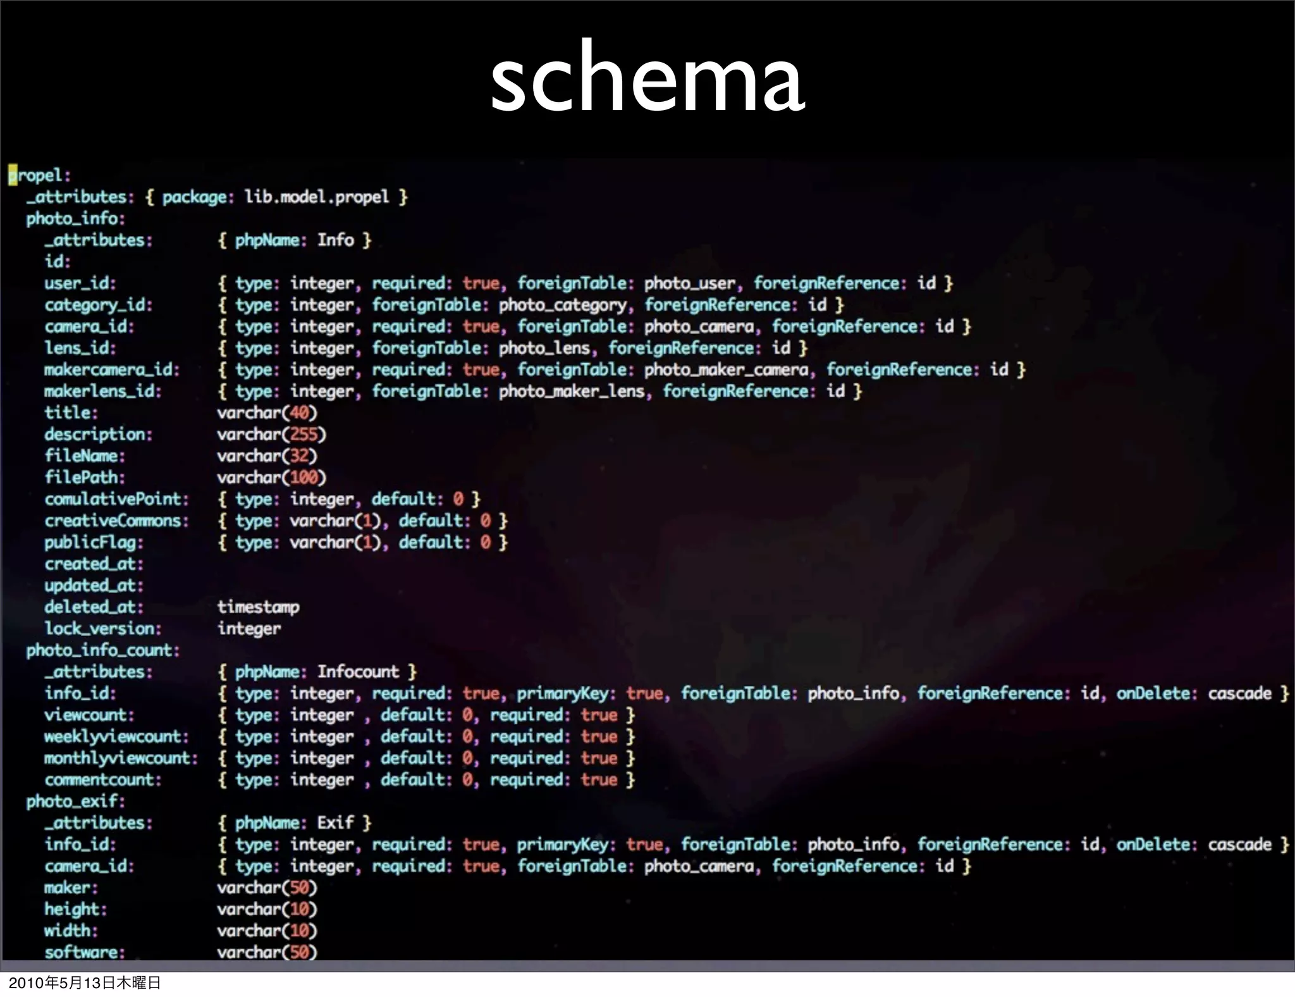Click 'photo_maker_camera' foreignTable value
1295x997 pixels.
pos(726,369)
